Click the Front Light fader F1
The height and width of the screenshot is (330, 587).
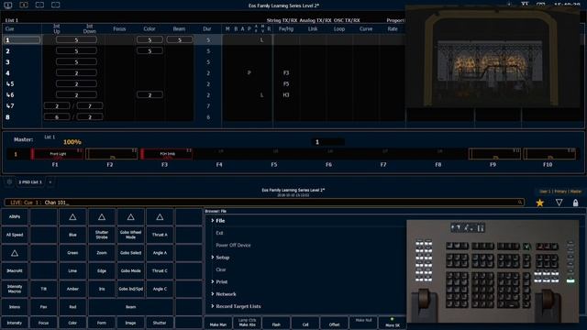[x=58, y=154]
